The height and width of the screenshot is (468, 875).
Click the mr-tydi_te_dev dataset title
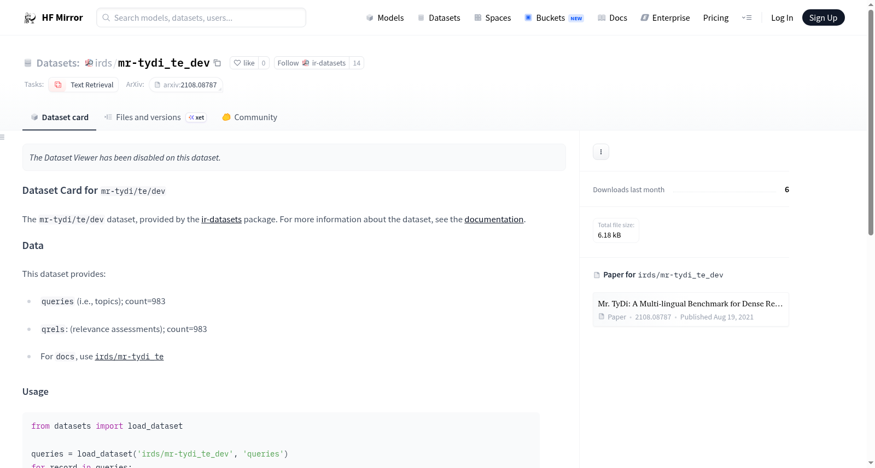(164, 63)
